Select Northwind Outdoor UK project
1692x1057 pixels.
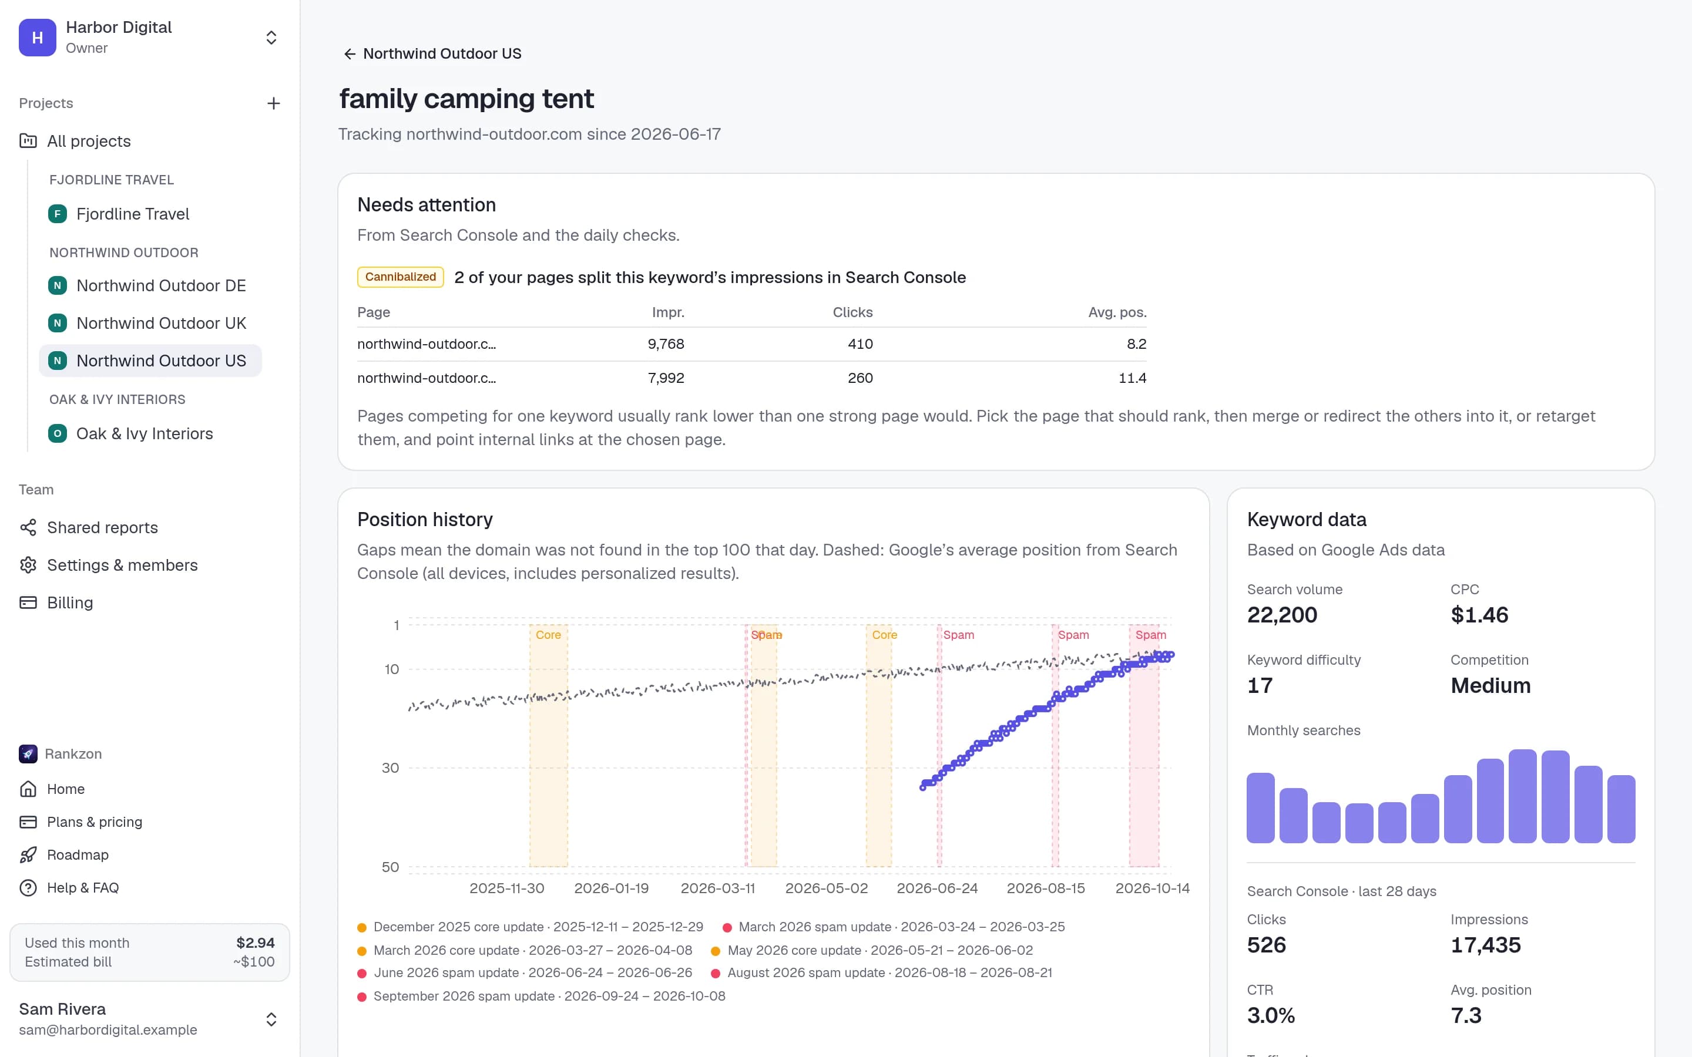coord(150,323)
